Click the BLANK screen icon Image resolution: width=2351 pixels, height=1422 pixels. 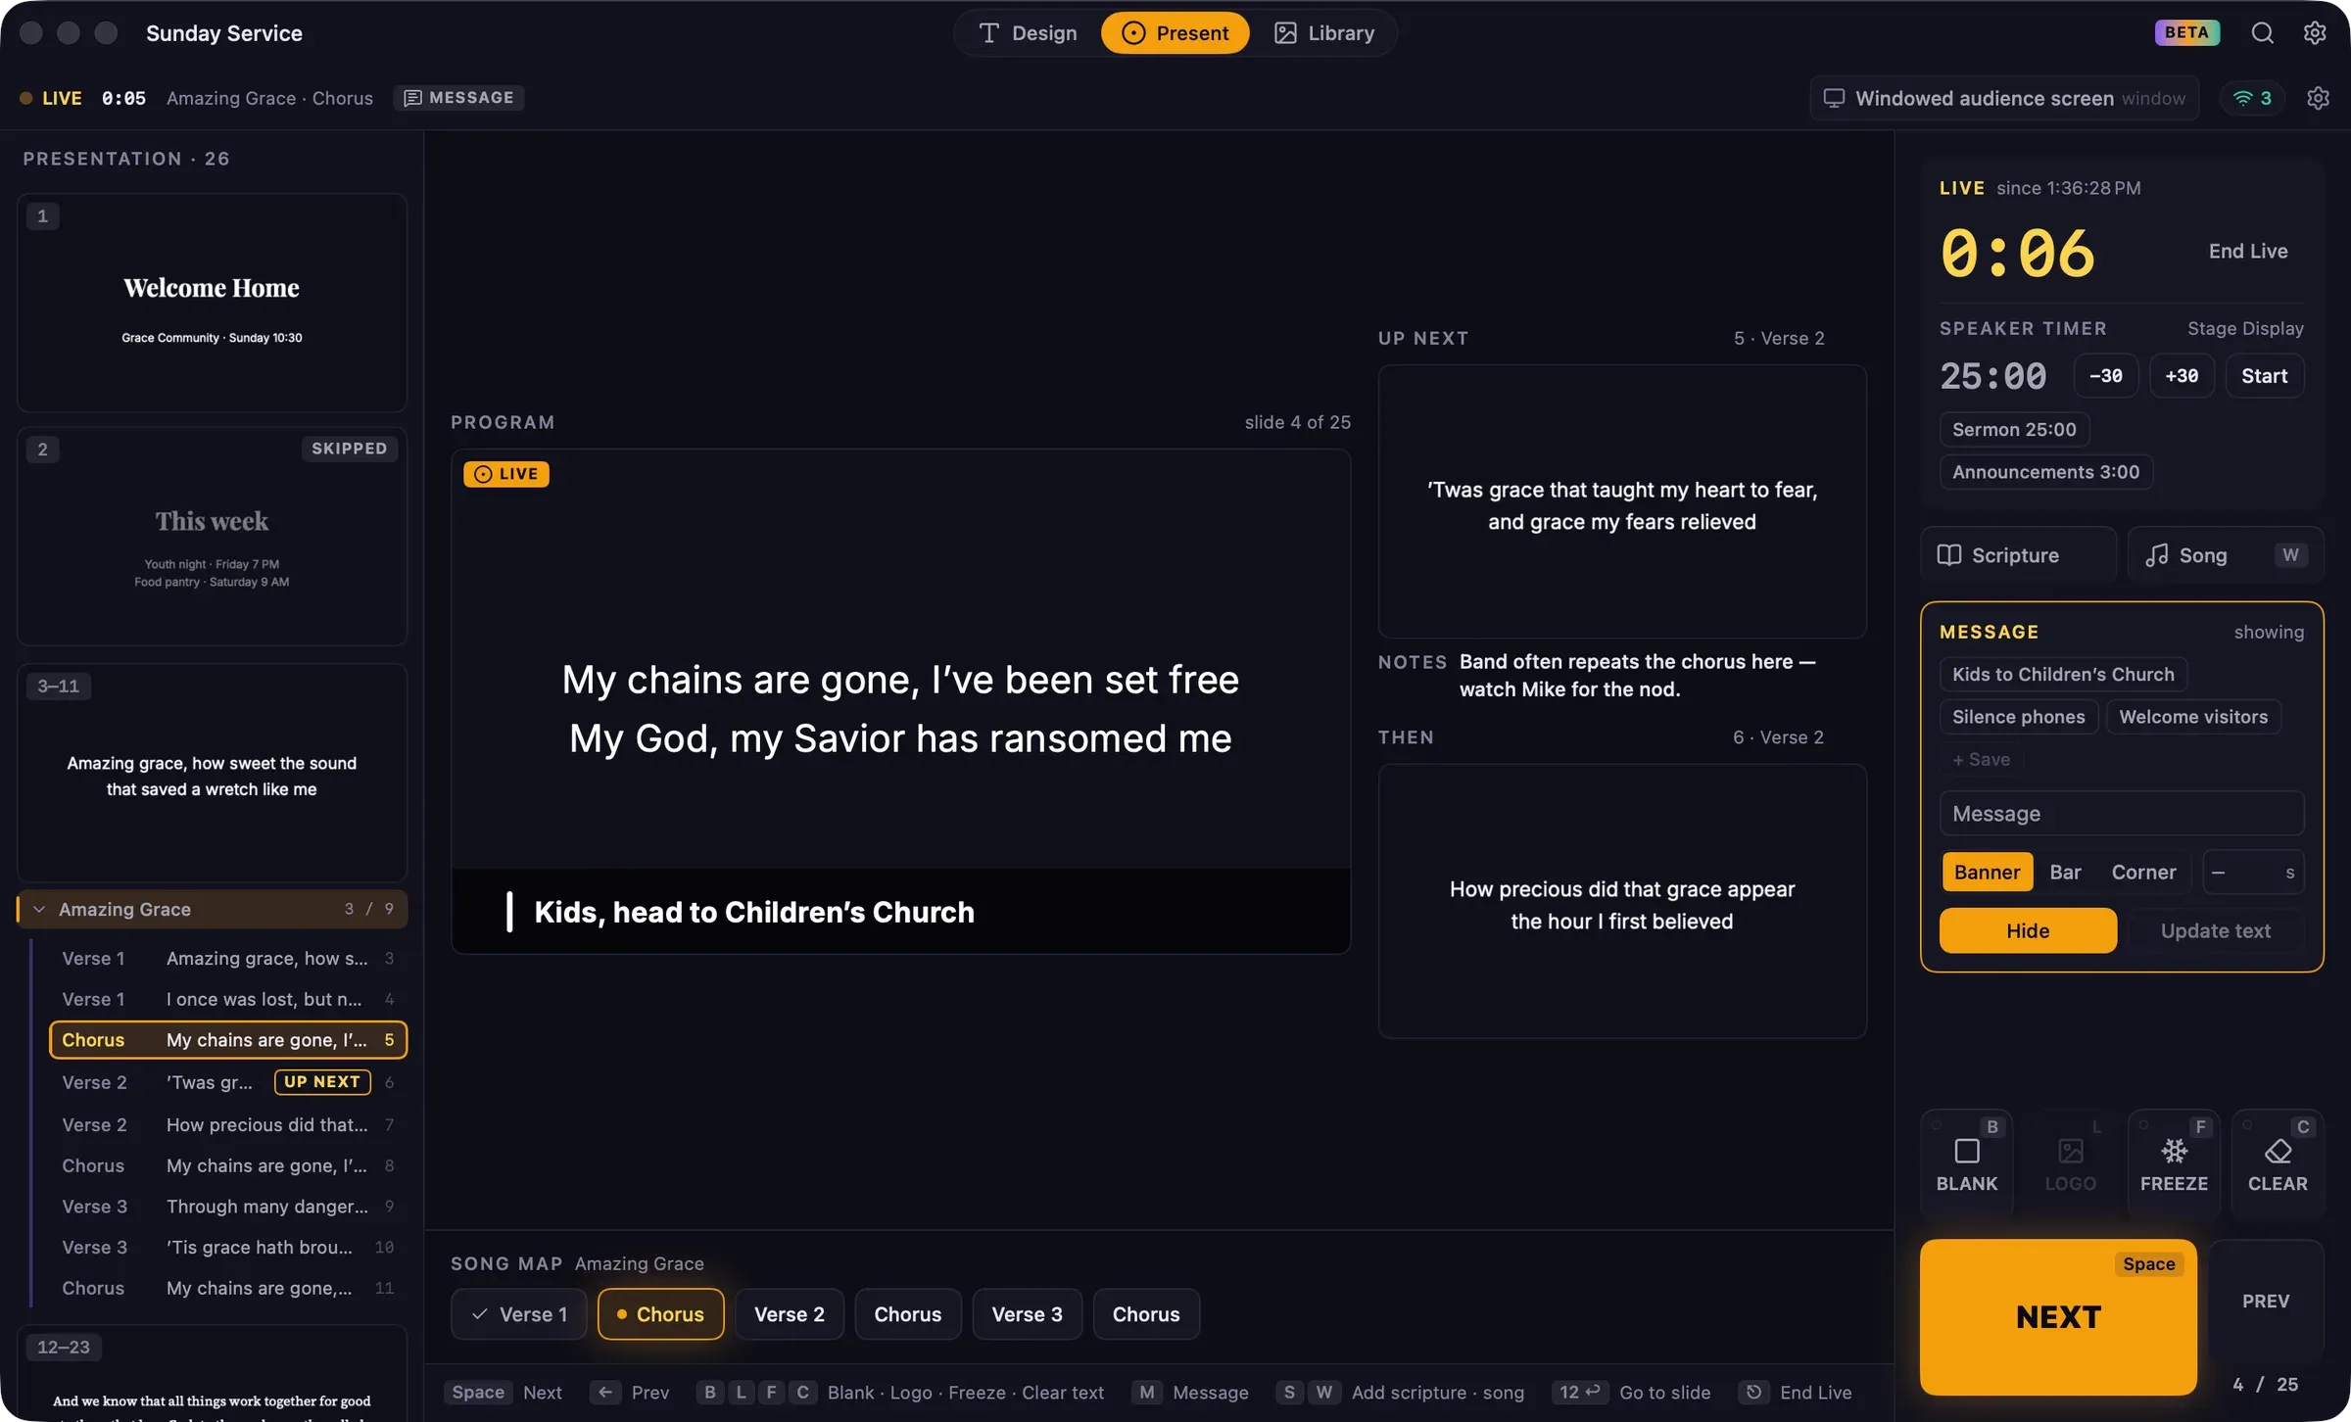click(x=1966, y=1151)
